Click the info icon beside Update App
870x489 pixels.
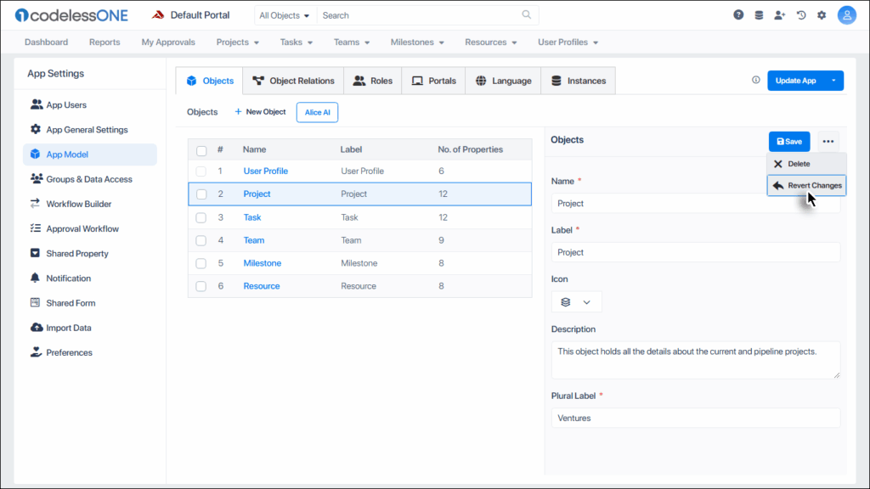pyautogui.click(x=756, y=81)
